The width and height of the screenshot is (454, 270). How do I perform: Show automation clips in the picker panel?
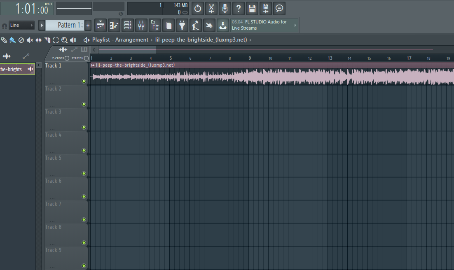tap(26, 56)
